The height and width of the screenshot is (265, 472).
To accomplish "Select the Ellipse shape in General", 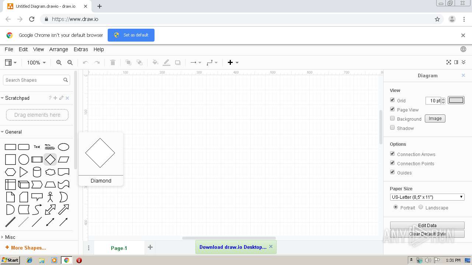I will pos(63,147).
